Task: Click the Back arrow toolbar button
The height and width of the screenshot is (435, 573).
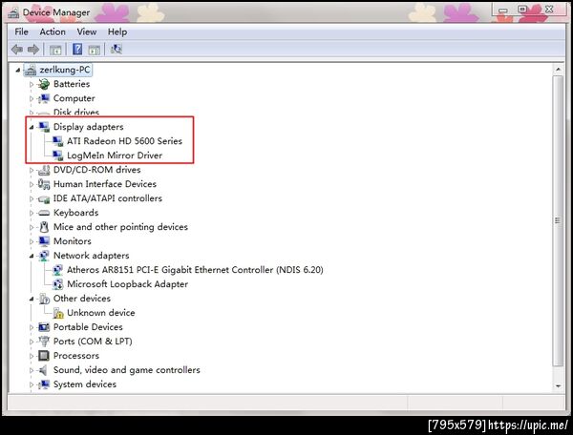Action: (x=17, y=50)
